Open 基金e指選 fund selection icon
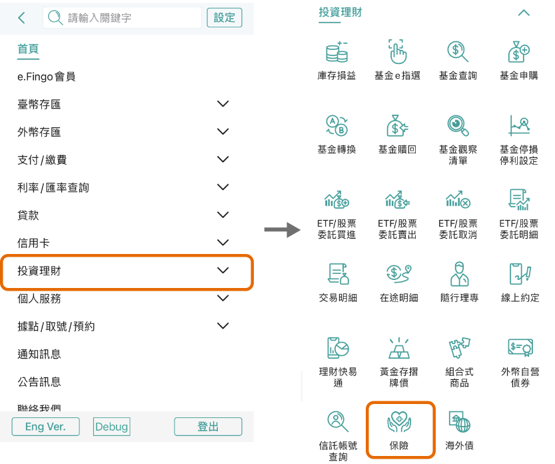The height and width of the screenshot is (464, 555). 398,52
